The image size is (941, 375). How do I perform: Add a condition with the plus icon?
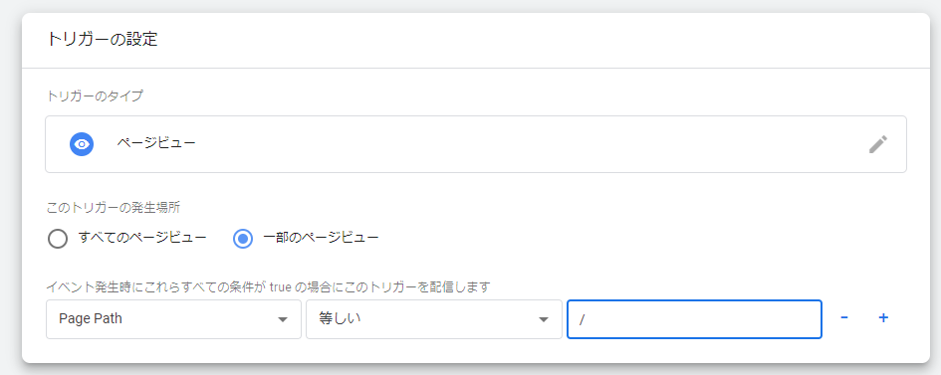[x=883, y=318]
